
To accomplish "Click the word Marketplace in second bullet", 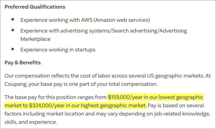I will pyautogui.click(x=35, y=39).
